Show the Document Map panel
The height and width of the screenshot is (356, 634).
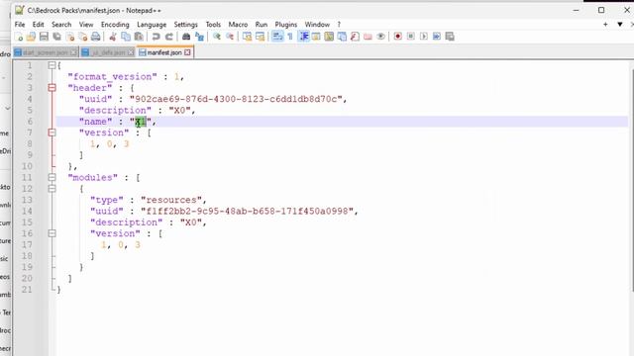(329, 37)
